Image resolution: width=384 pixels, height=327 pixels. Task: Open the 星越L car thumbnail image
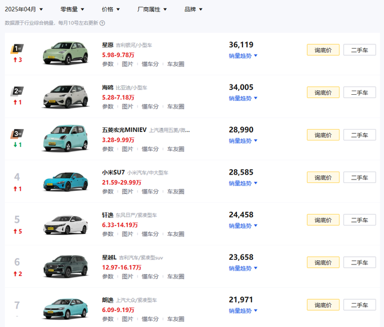pos(65,266)
